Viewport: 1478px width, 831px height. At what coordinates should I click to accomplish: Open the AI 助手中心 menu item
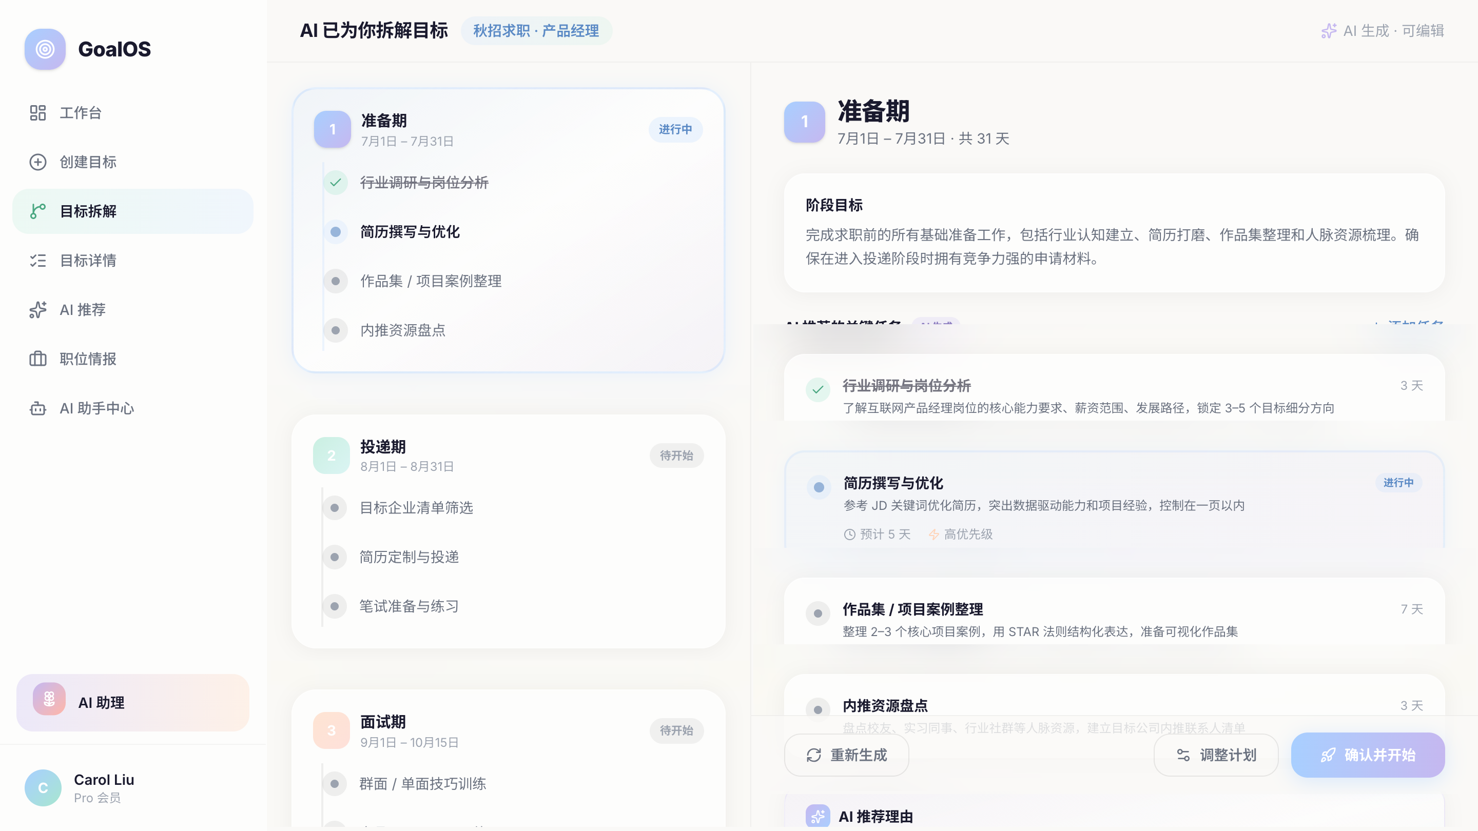pos(132,409)
